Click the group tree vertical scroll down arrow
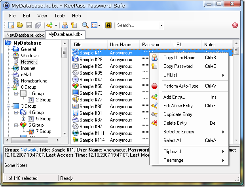This screenshot has height=187, width=245. point(65,134)
